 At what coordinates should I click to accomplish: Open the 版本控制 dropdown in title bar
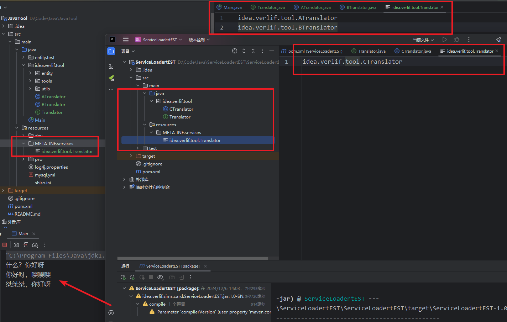199,39
